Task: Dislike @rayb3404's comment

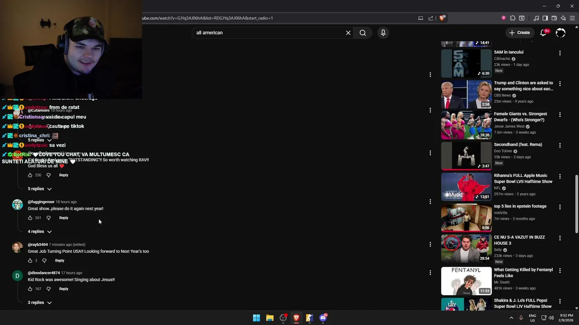Action: [x=44, y=260]
